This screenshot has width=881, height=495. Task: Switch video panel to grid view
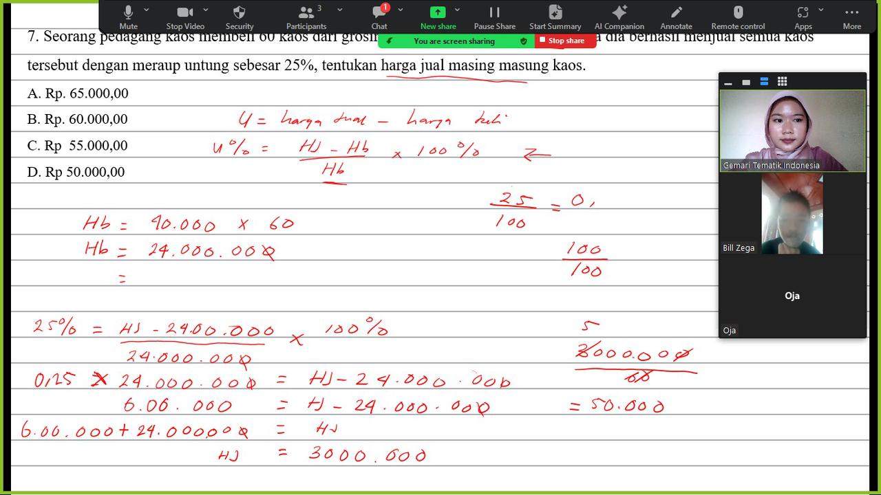782,82
